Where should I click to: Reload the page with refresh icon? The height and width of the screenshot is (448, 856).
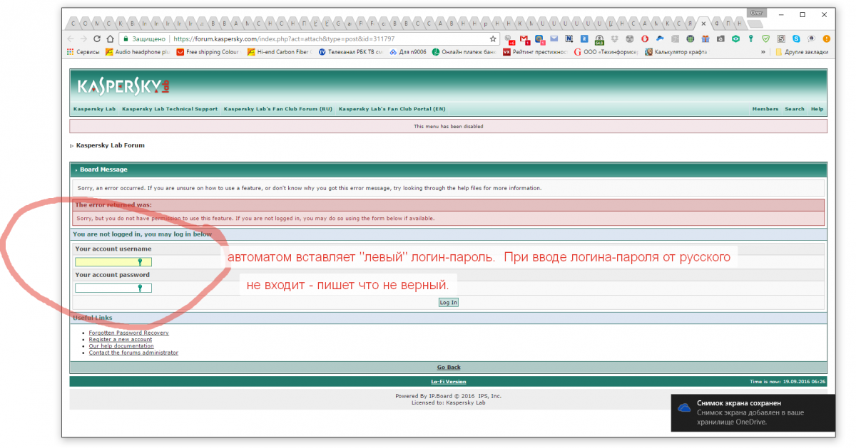coord(96,39)
